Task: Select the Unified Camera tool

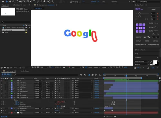Action: [x=20, y=2]
